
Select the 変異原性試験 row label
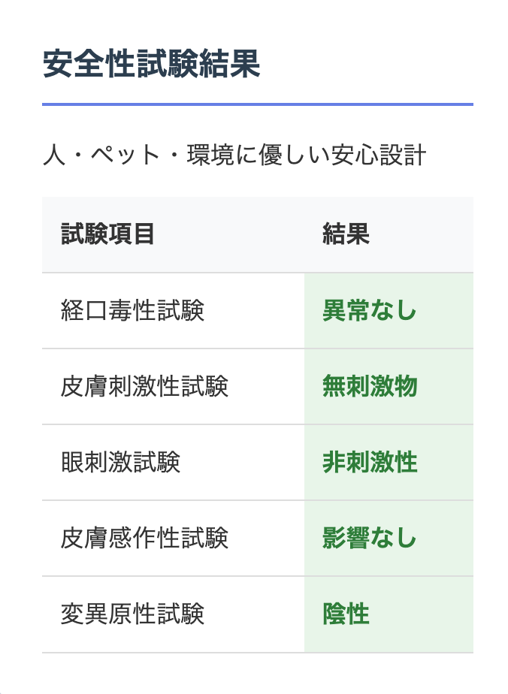(x=132, y=614)
